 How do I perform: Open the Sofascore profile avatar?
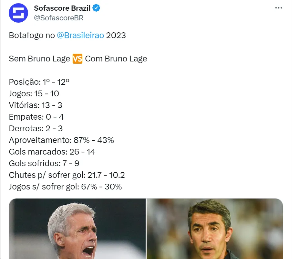pyautogui.click(x=18, y=13)
